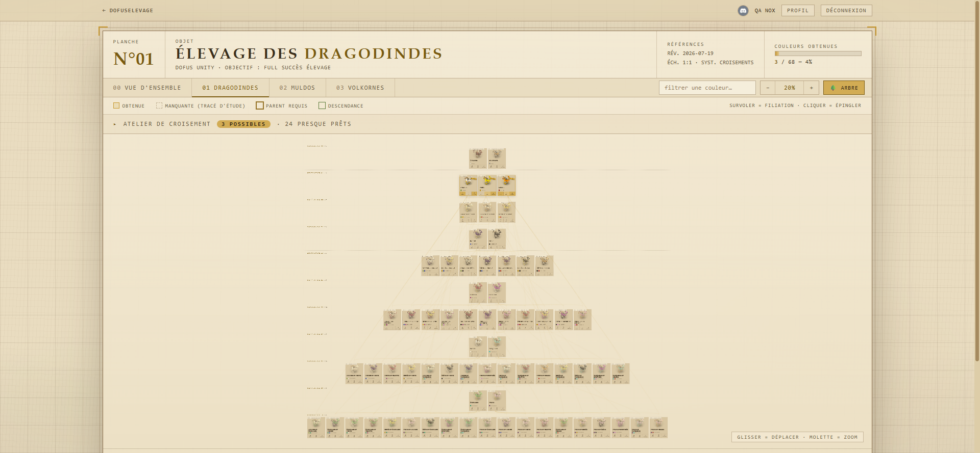Screen dimensions: 980x453
Task: Switch to the 00 VUE D'ENSEMBLE tab
Action: pyautogui.click(x=147, y=88)
